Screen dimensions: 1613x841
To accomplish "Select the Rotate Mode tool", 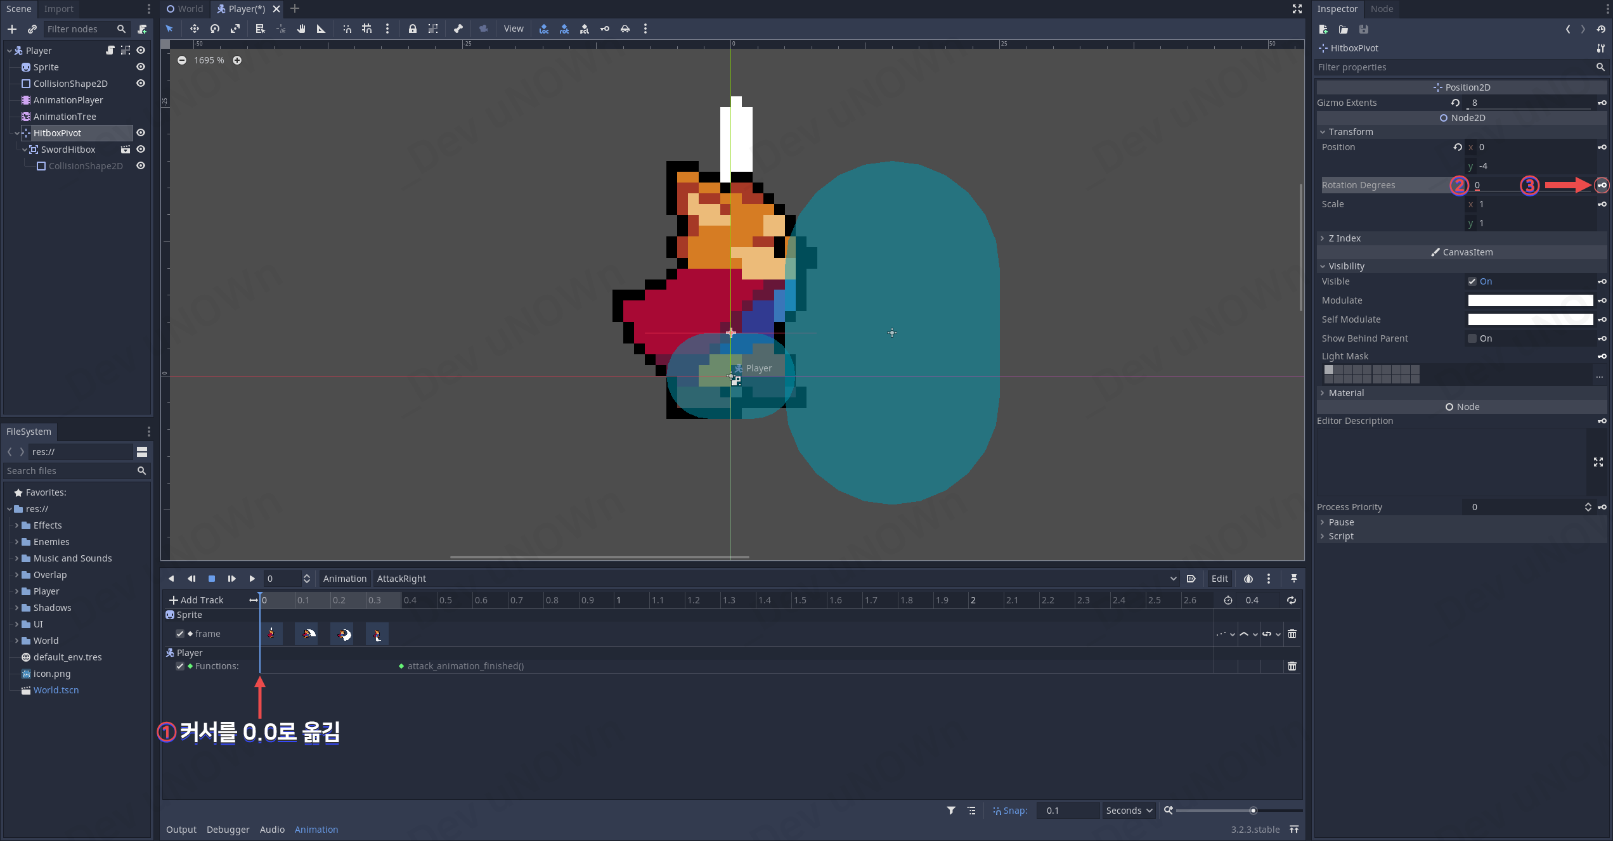I will (x=215, y=29).
